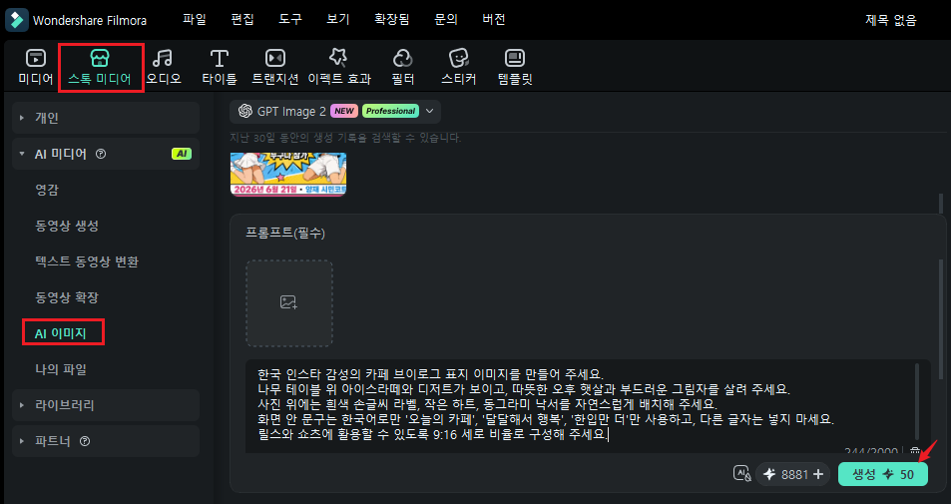Open the 확장됨 menu
The height and width of the screenshot is (504, 951).
392,19
